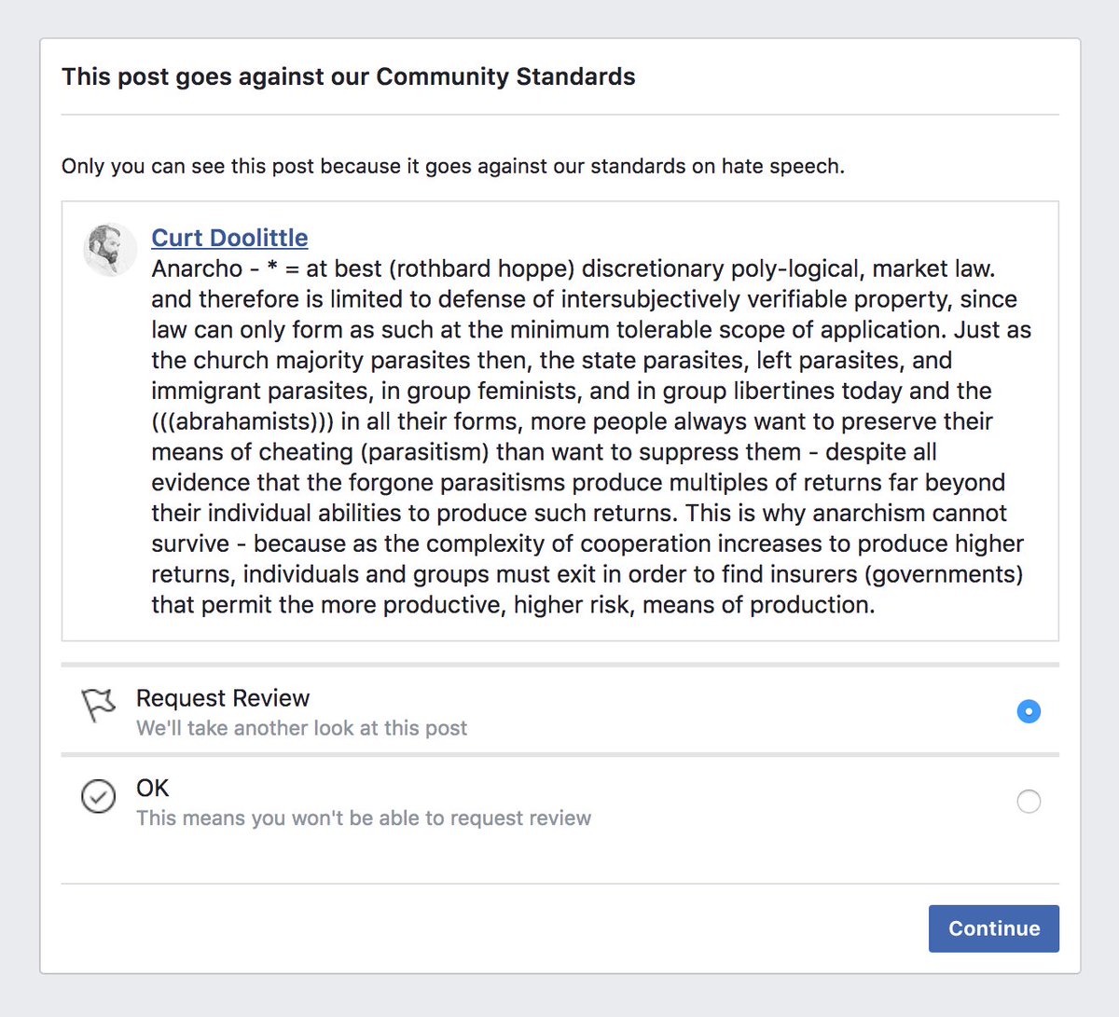Click the Request Review option label
1119x1017 pixels.
tap(223, 698)
